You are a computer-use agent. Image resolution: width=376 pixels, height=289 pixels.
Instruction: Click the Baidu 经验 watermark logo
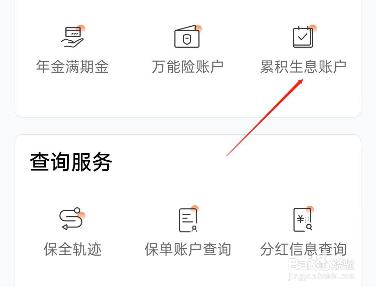(321, 264)
